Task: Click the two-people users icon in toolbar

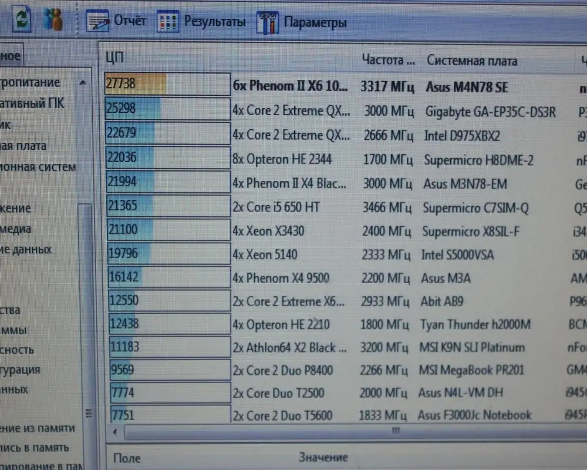Action: [53, 19]
